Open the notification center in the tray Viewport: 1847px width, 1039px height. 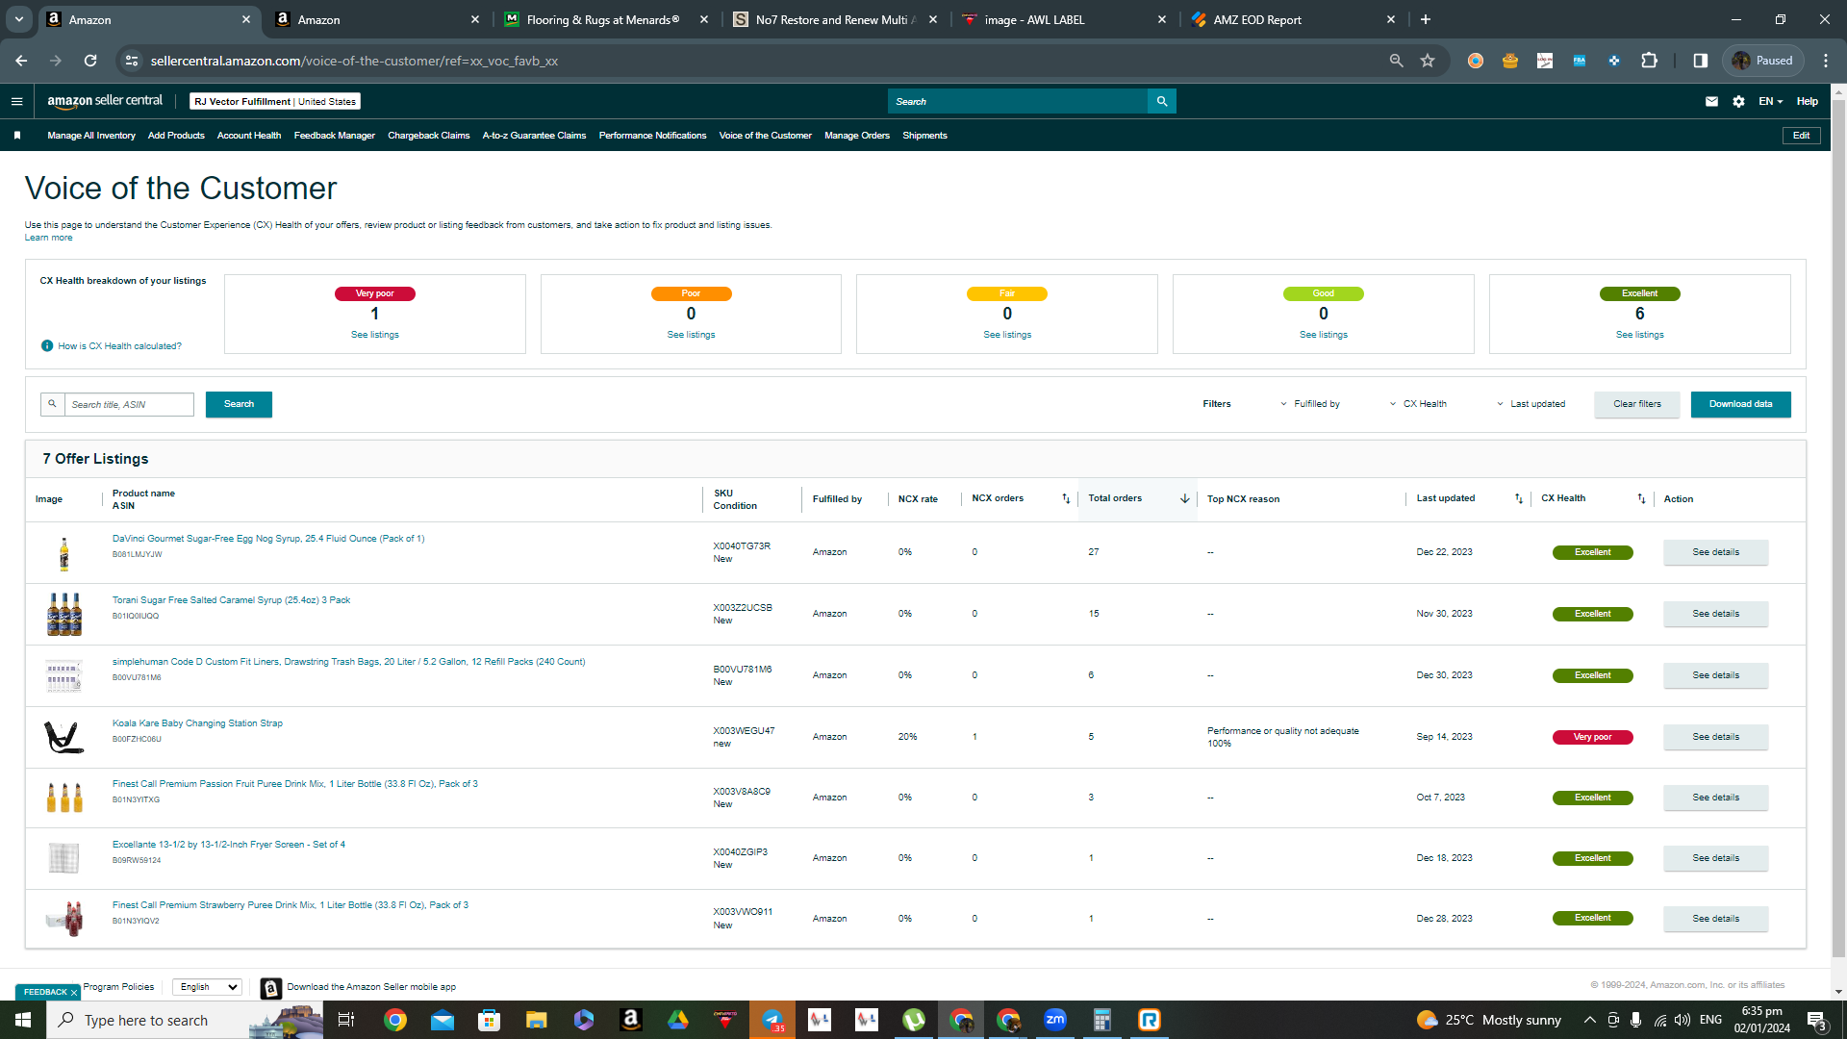point(1816,1020)
